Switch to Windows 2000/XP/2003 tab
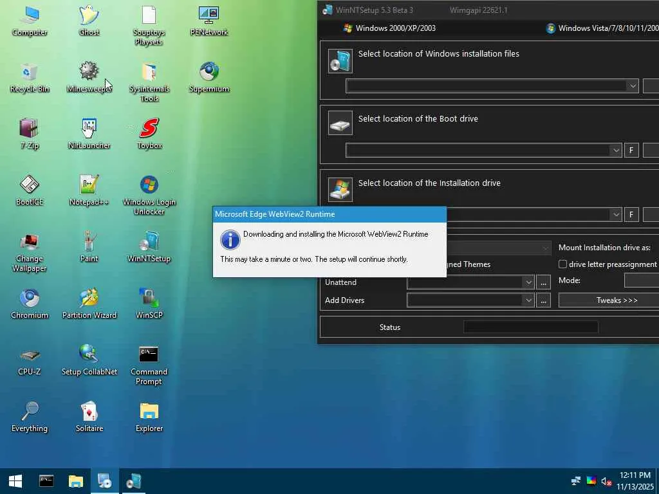The height and width of the screenshot is (494, 659). tap(390, 28)
